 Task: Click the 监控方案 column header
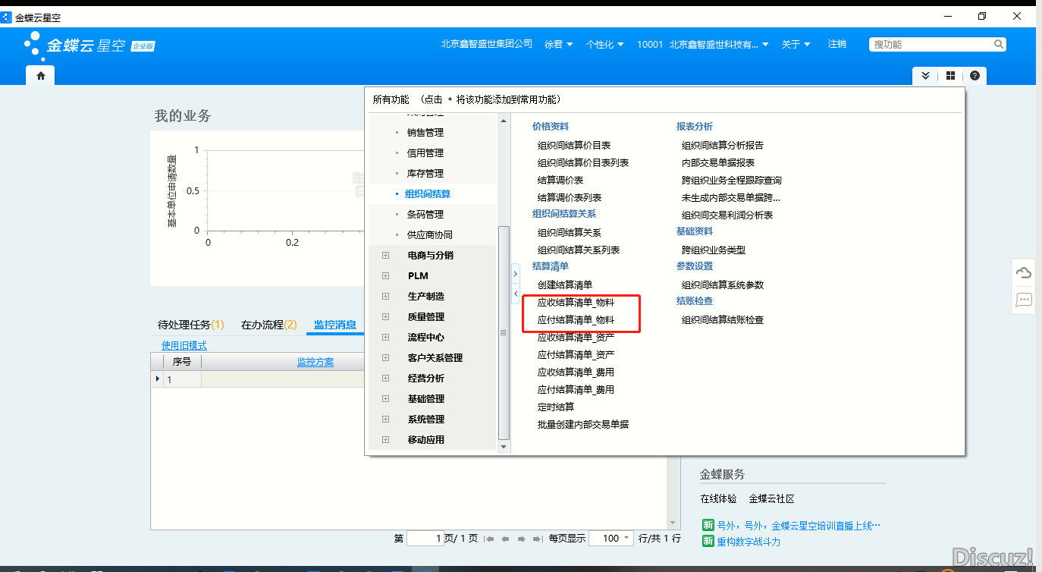click(x=315, y=362)
